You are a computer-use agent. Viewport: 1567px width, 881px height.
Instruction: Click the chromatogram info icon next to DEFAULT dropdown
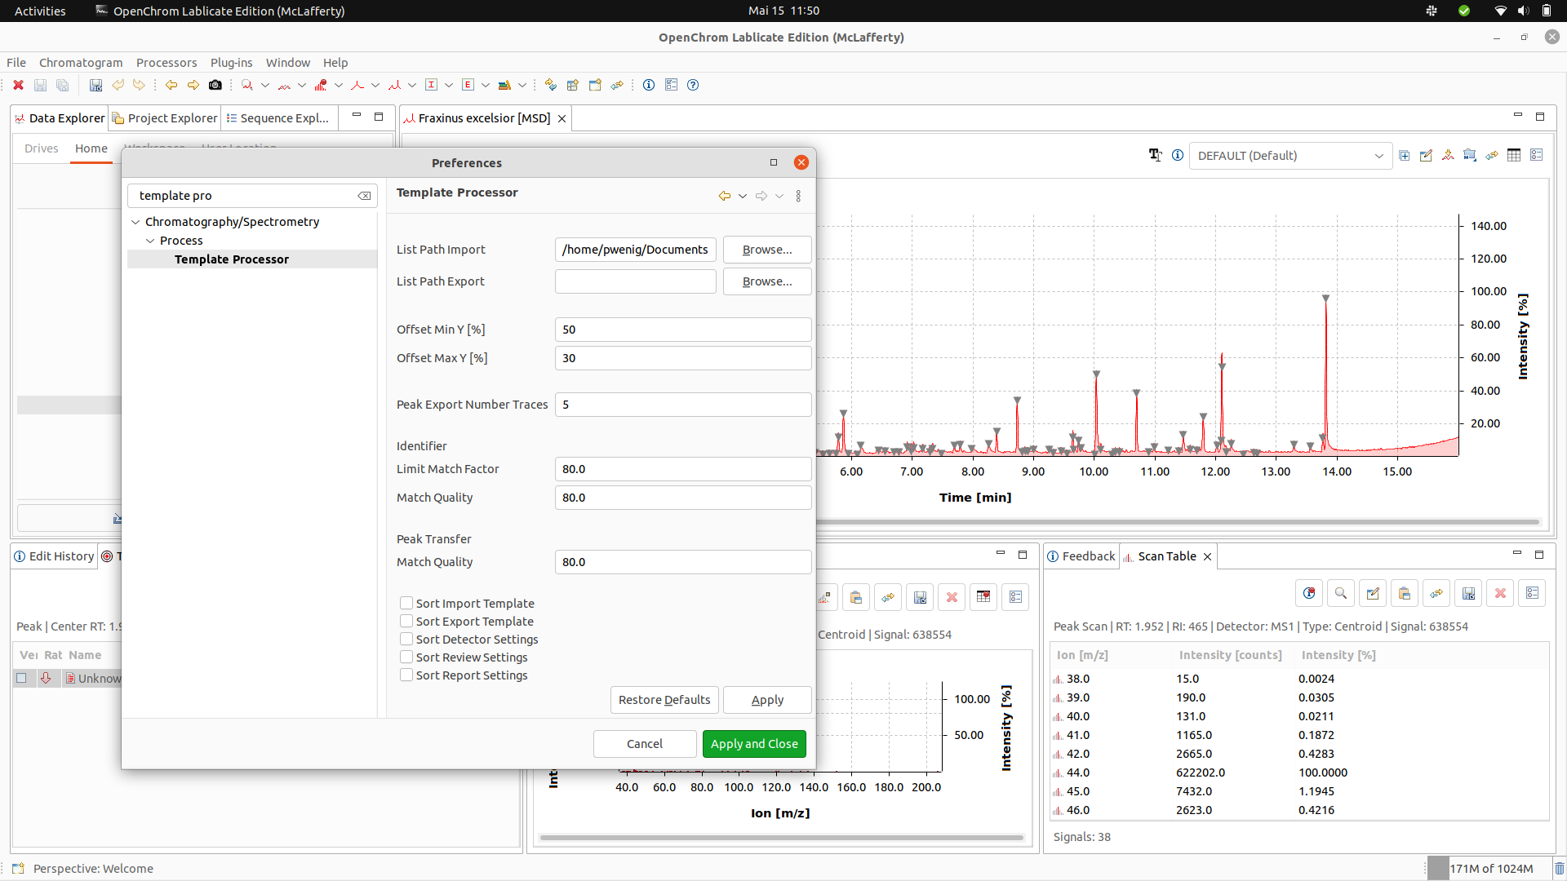point(1178,155)
